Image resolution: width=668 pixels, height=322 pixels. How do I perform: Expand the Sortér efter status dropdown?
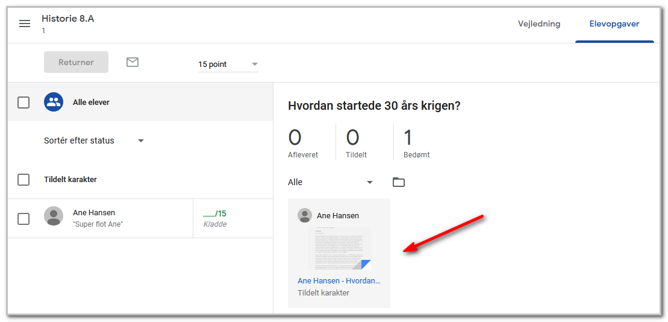coord(94,140)
